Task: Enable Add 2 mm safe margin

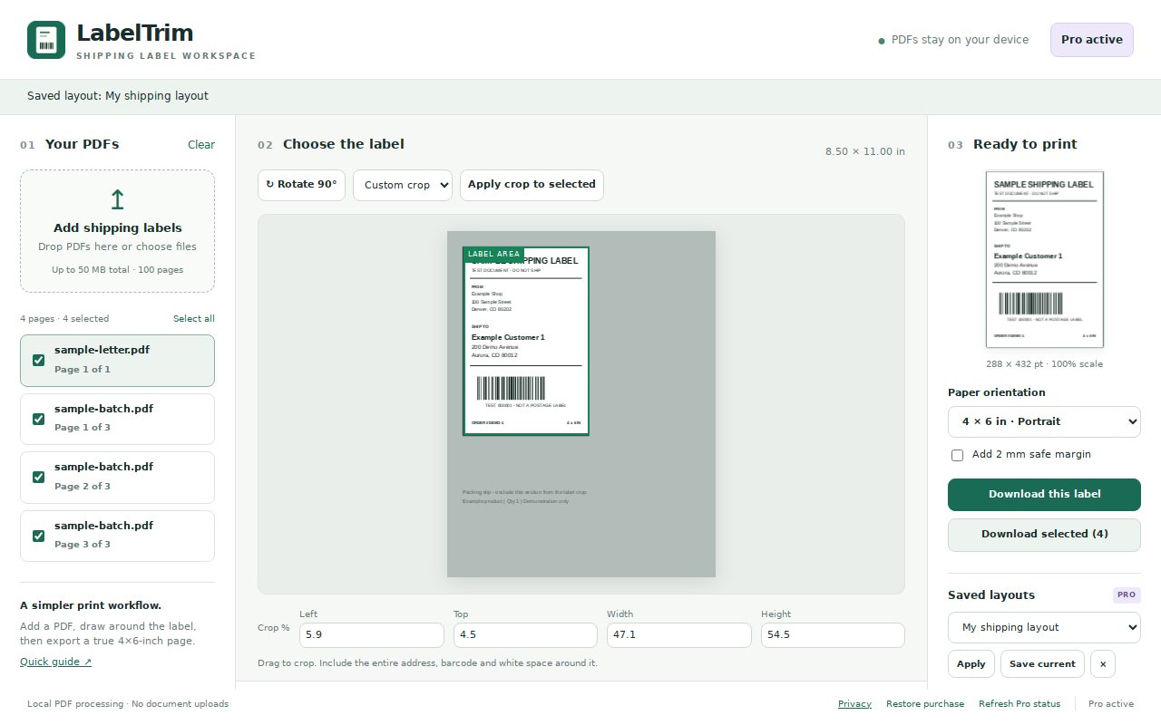Action: pos(957,455)
